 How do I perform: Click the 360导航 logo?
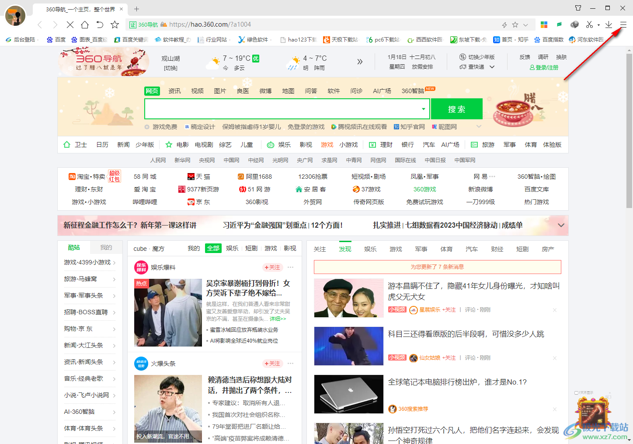104,62
